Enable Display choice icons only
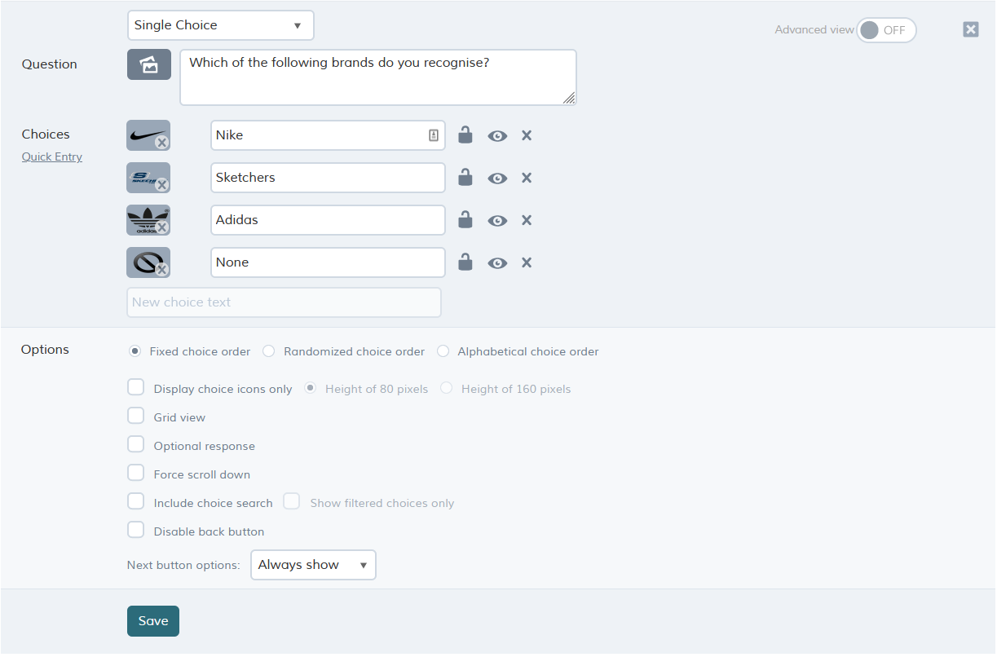Screen dimensions: 997x657 point(136,387)
